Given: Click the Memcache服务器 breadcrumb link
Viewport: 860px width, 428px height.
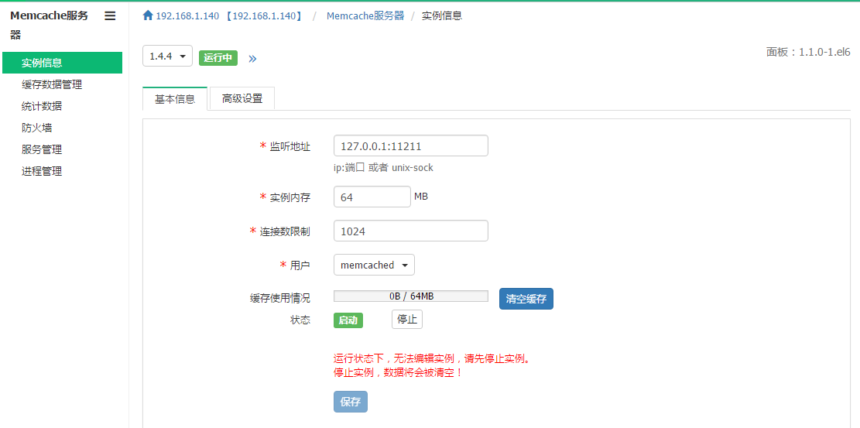Looking at the screenshot, I should [x=365, y=16].
